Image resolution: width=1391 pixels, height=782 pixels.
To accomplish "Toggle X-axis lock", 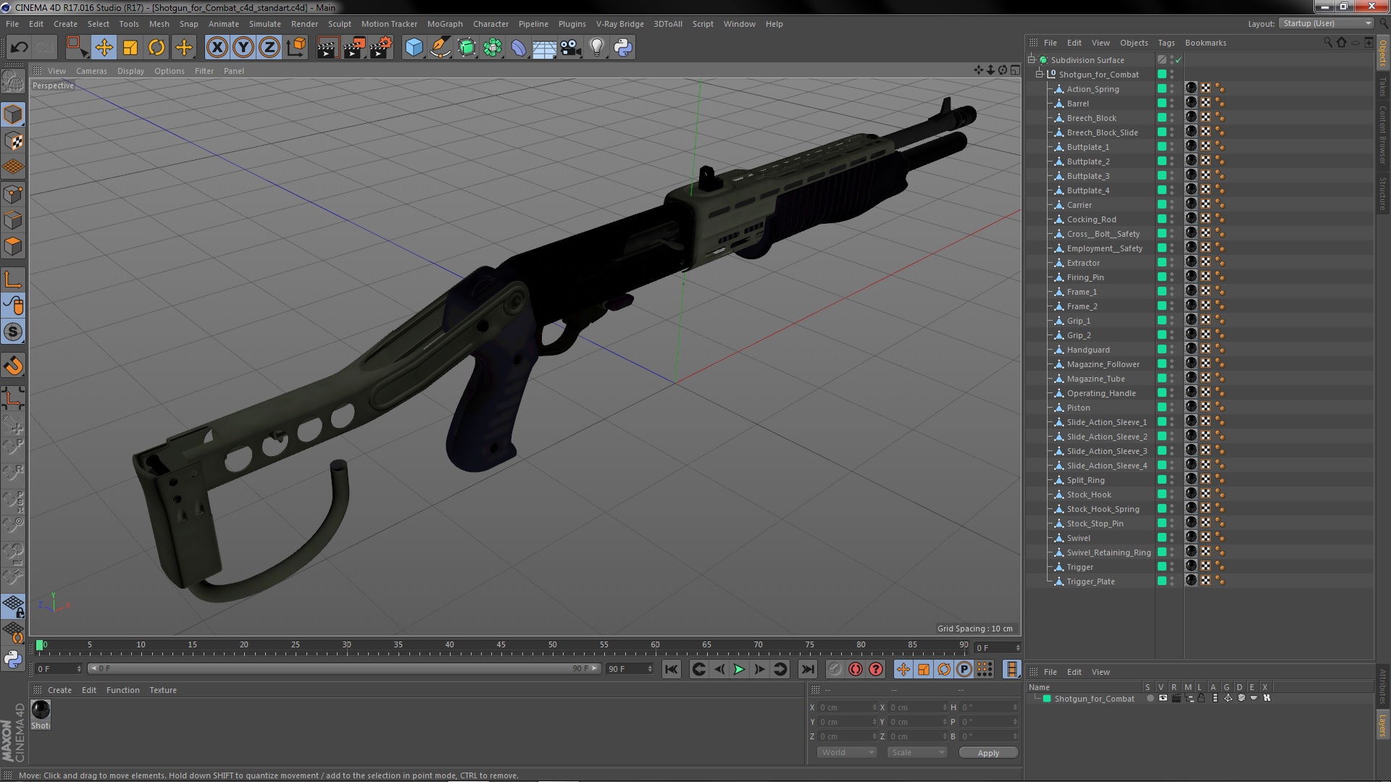I will tap(217, 48).
